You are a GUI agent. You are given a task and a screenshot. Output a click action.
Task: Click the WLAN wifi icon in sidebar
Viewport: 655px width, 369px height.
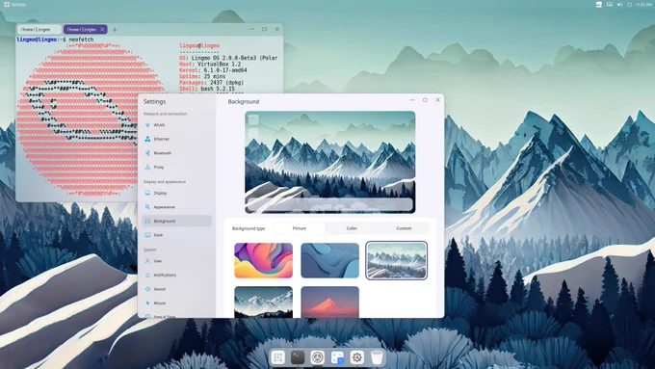point(147,125)
